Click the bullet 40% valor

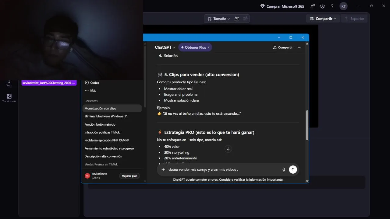coord(172,147)
